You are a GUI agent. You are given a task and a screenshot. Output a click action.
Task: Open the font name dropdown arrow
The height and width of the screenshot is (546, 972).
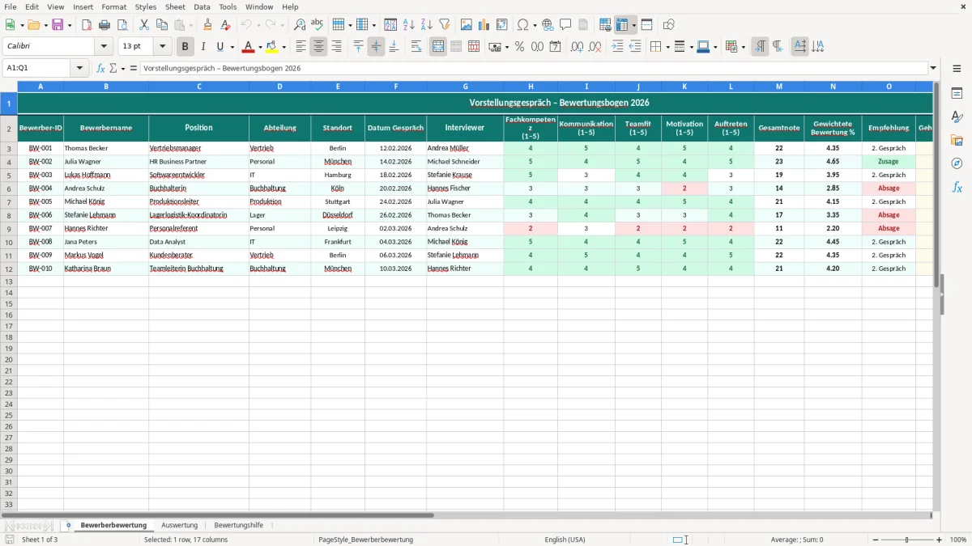coord(103,47)
